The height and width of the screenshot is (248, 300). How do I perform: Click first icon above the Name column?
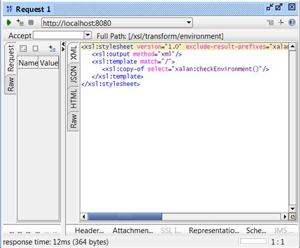(23, 49)
